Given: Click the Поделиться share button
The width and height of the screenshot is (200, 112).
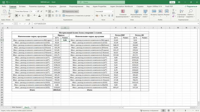Looking at the screenshot, I should coord(191,6).
